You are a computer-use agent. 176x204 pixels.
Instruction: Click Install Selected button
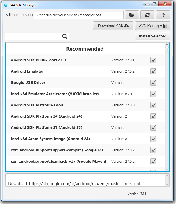(x=152, y=36)
